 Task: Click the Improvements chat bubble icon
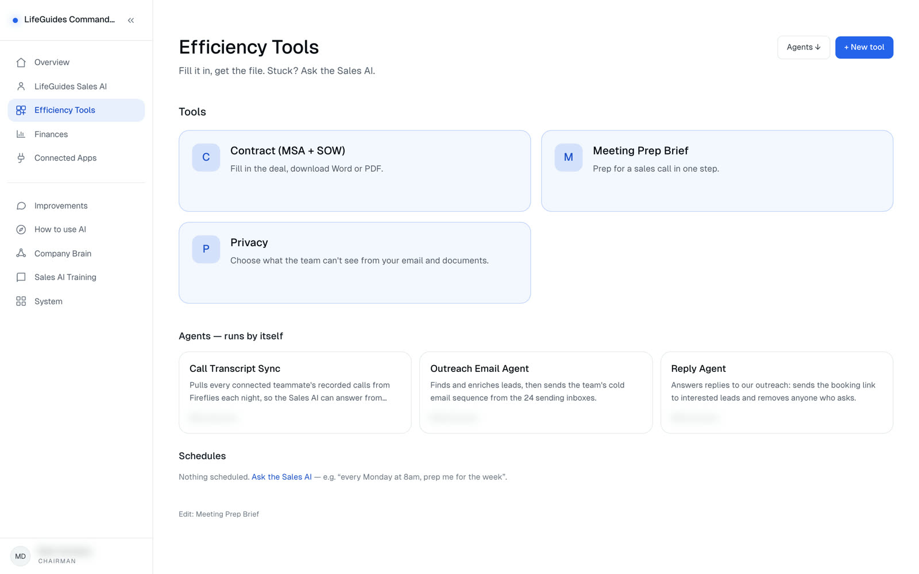coord(21,205)
